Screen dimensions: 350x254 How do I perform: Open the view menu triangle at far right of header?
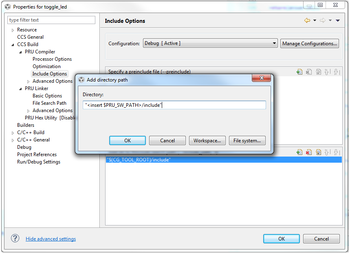click(x=338, y=21)
